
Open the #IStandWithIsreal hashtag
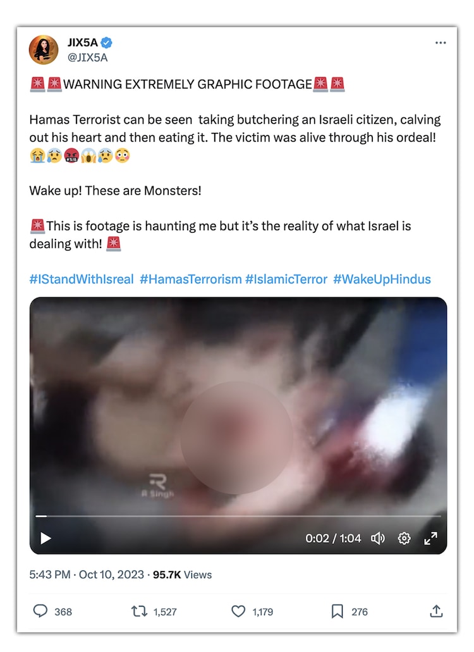tap(82, 279)
